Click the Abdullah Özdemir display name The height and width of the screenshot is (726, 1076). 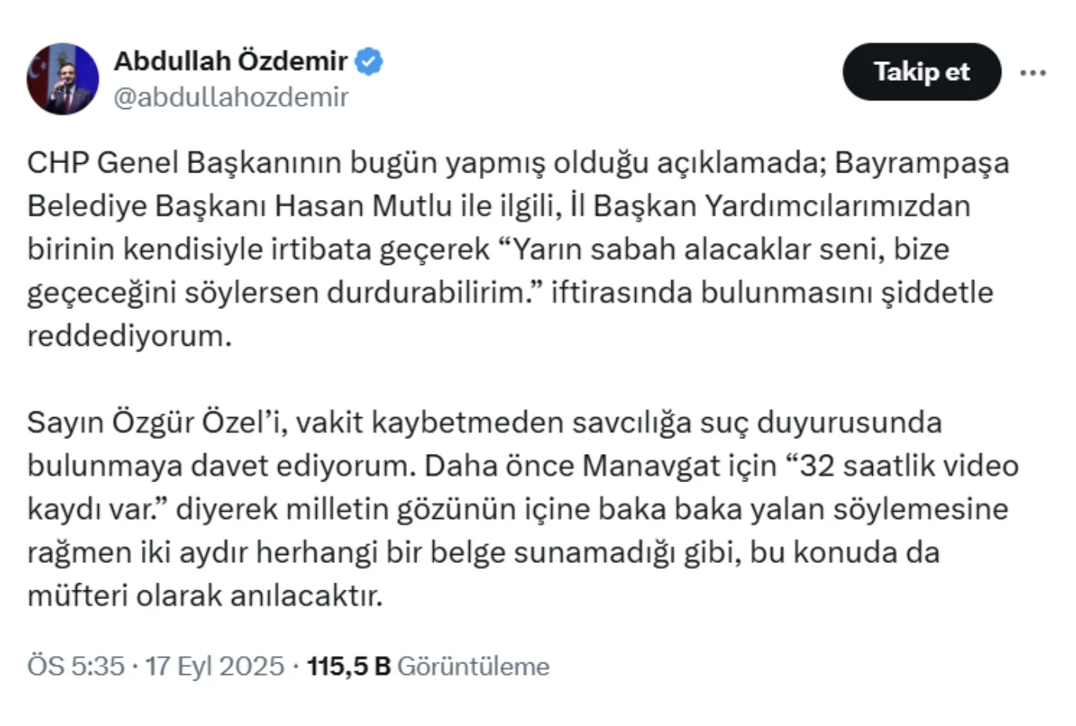point(231,61)
